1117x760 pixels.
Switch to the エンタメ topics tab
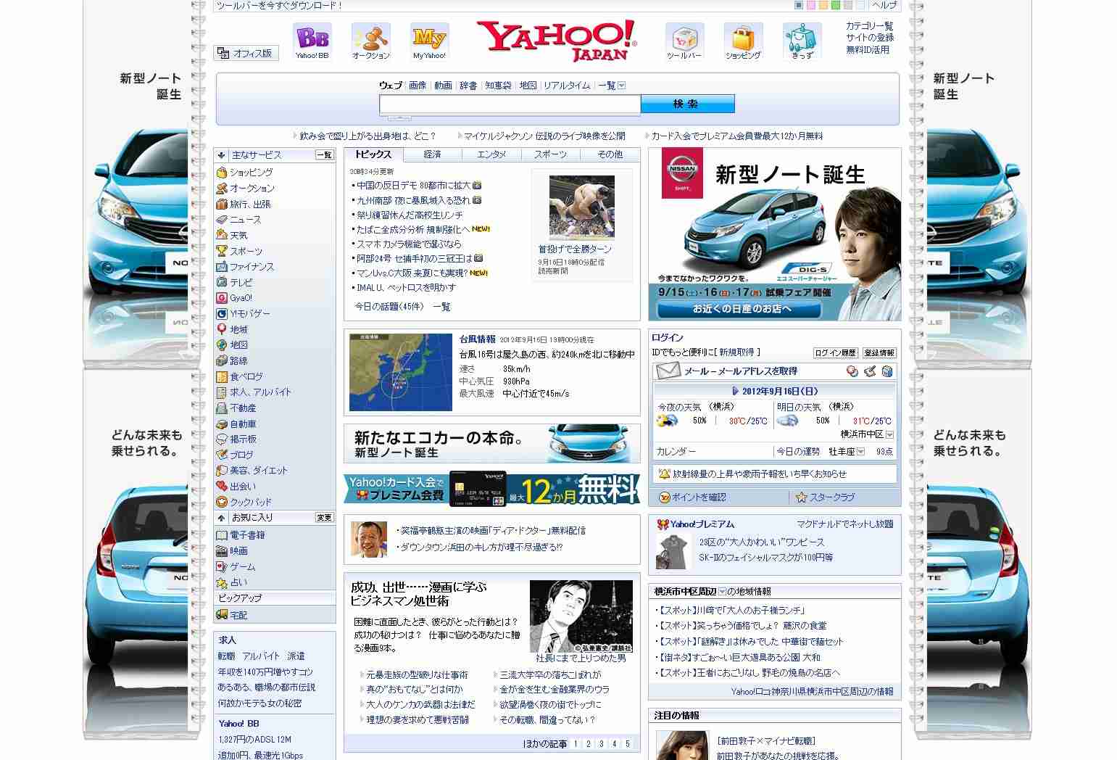click(x=491, y=154)
